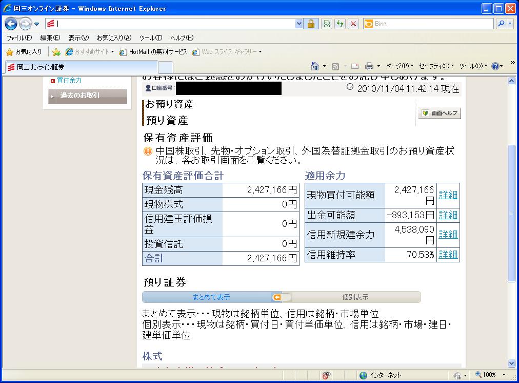519x383 pixels.
Task: Open the ファイル(F) menu
Action: [x=19, y=38]
